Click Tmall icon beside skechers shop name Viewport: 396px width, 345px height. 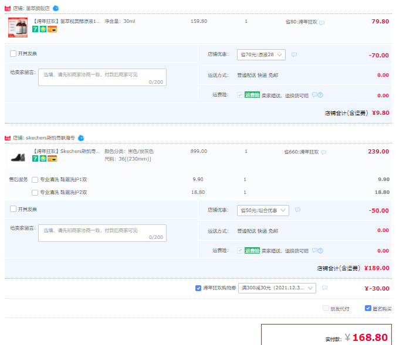pos(8,138)
